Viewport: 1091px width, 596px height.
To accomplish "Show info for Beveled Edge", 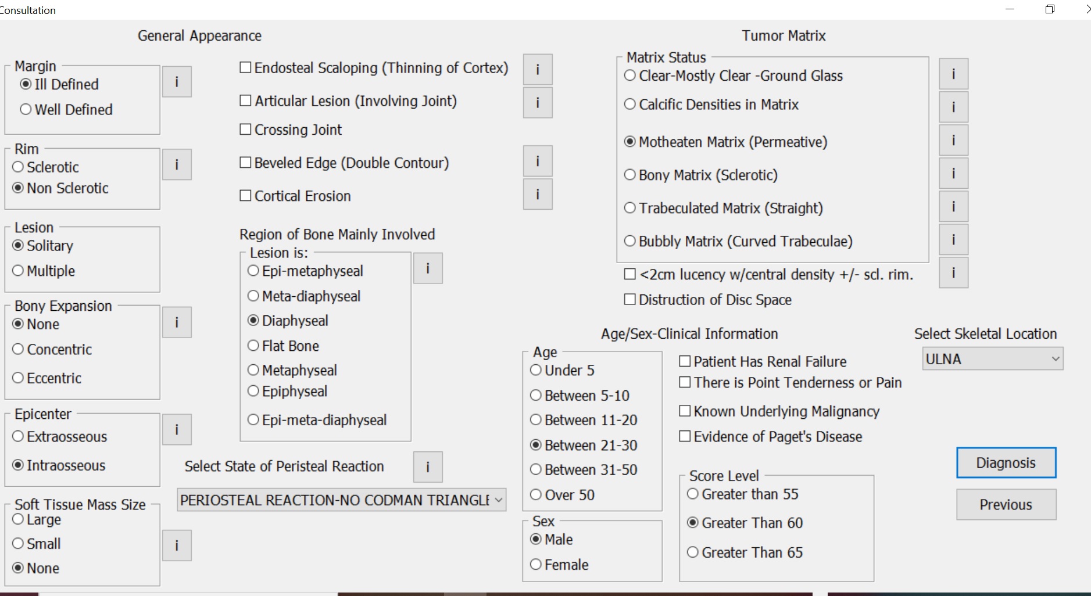I will [538, 161].
